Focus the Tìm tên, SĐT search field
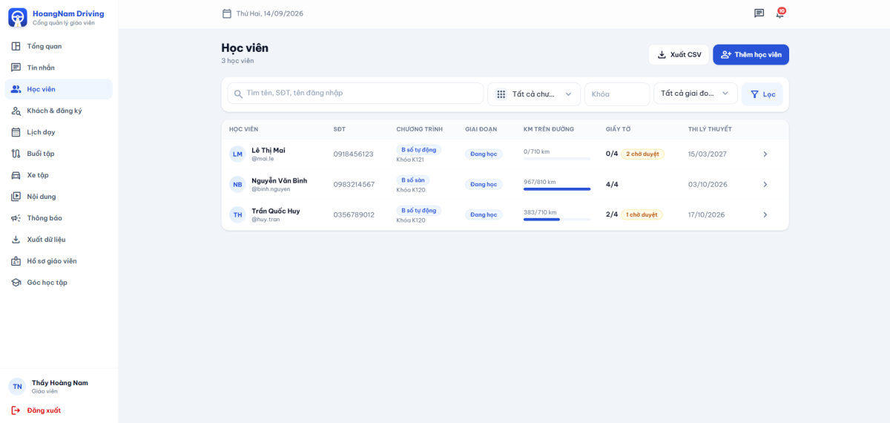Image resolution: width=890 pixels, height=423 pixels. [x=355, y=94]
